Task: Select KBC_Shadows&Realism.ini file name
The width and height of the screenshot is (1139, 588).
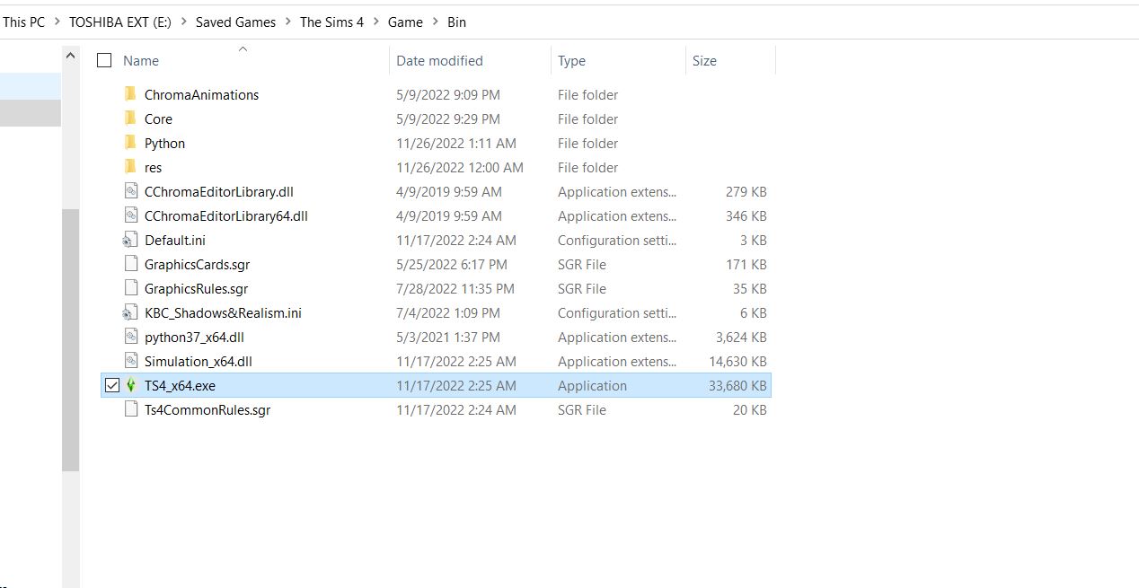Action: [223, 312]
